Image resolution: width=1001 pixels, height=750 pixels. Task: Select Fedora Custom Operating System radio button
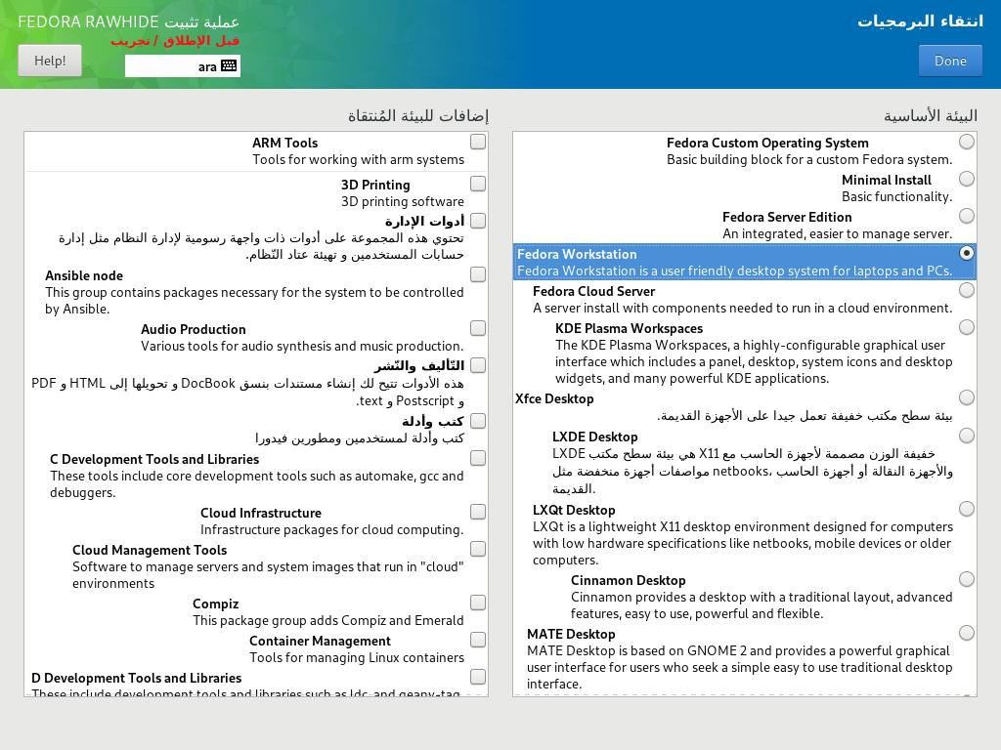967,142
